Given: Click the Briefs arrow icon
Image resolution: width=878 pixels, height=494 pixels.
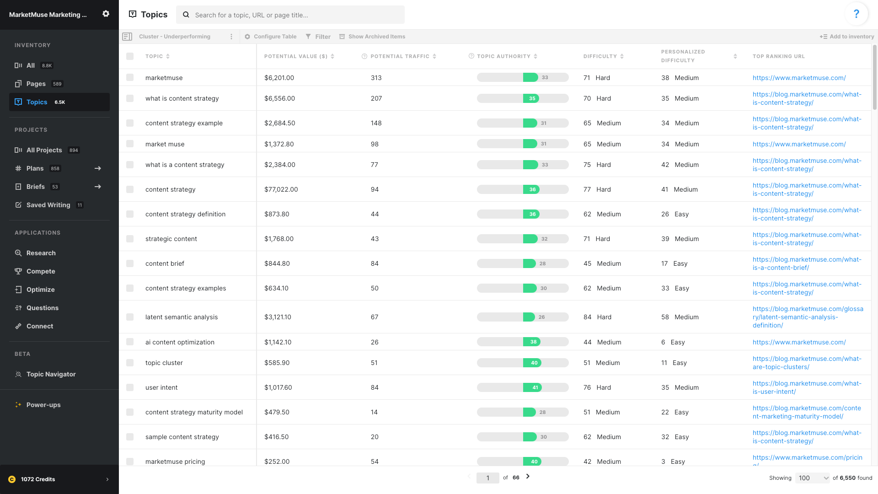Looking at the screenshot, I should [98, 187].
